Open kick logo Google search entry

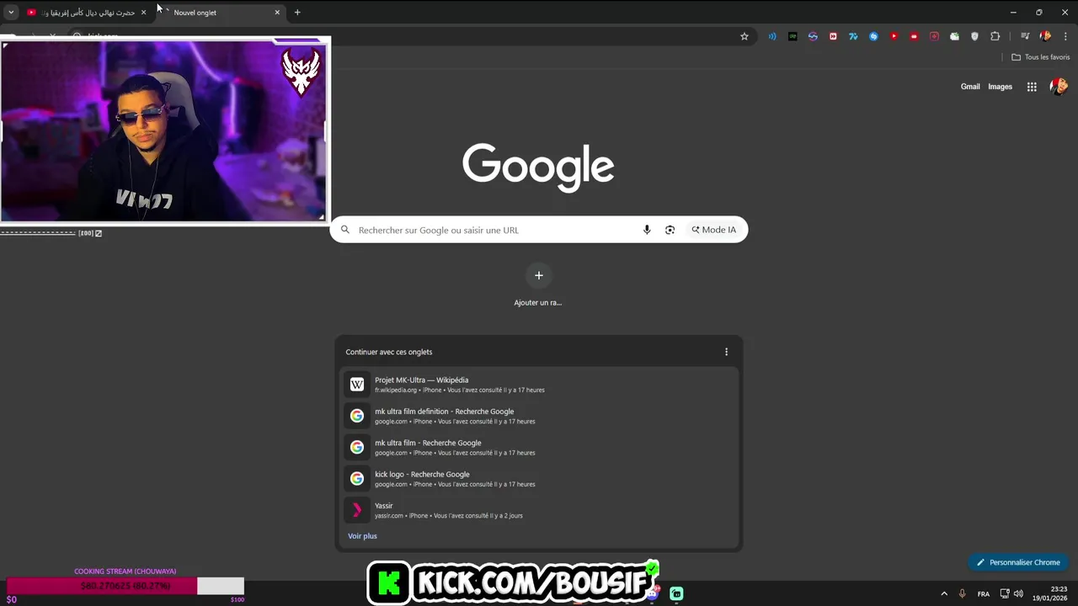(x=539, y=479)
